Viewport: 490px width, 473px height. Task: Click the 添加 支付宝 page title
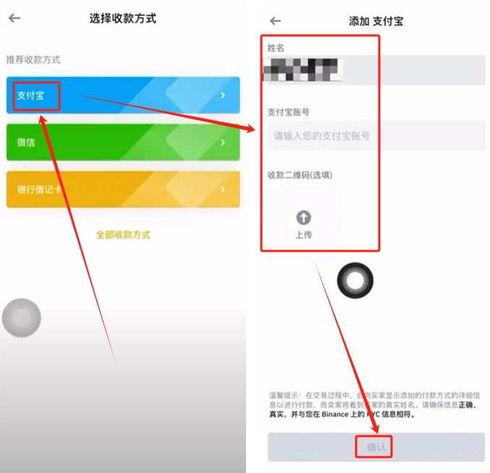(x=376, y=21)
